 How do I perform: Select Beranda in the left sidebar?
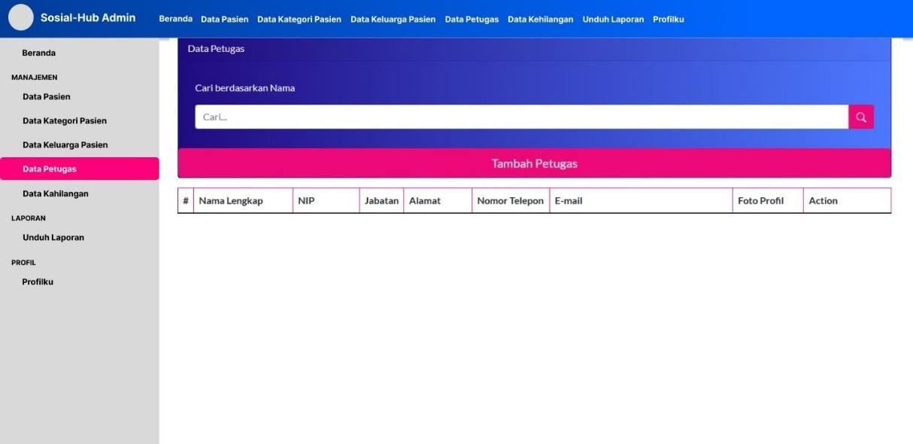click(39, 53)
